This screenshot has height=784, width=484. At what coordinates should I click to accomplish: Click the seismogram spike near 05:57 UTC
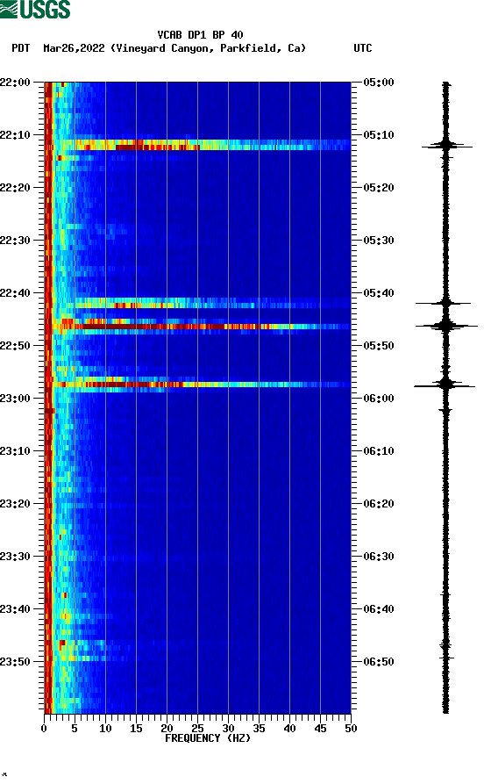click(x=445, y=385)
